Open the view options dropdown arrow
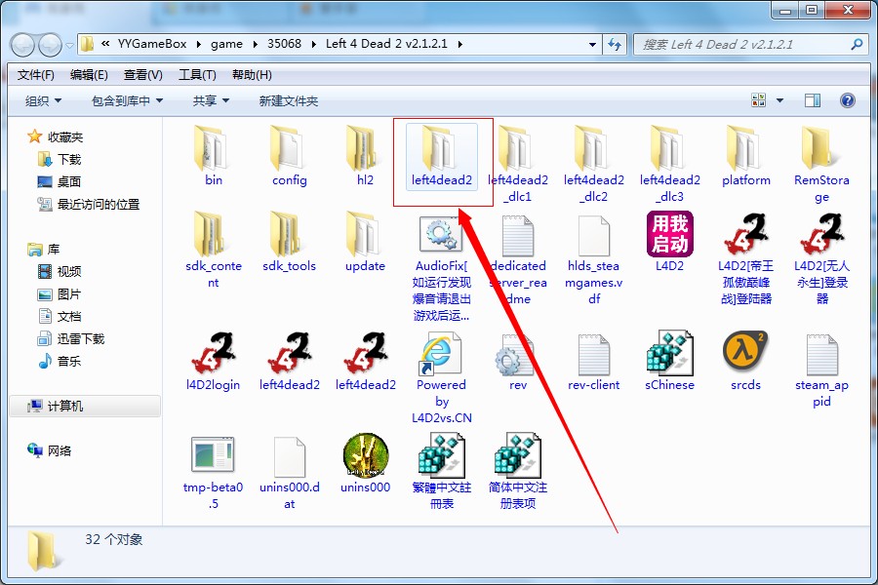The width and height of the screenshot is (878, 585). (780, 100)
